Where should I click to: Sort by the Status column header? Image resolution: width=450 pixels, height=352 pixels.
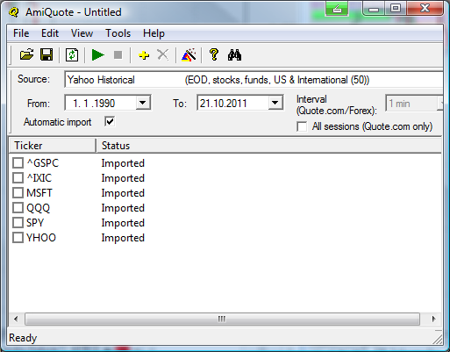pos(269,146)
